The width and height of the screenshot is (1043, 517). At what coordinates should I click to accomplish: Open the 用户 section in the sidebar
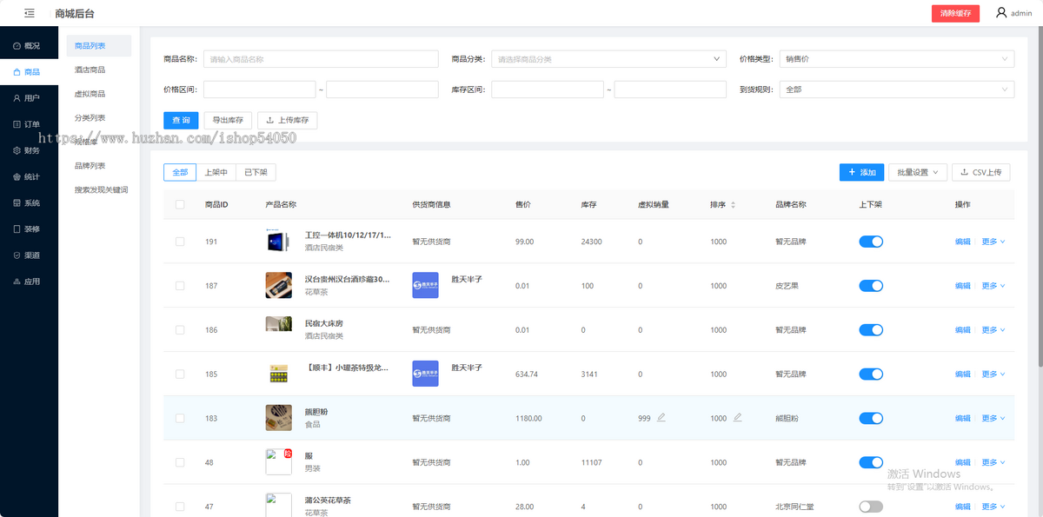coord(29,97)
